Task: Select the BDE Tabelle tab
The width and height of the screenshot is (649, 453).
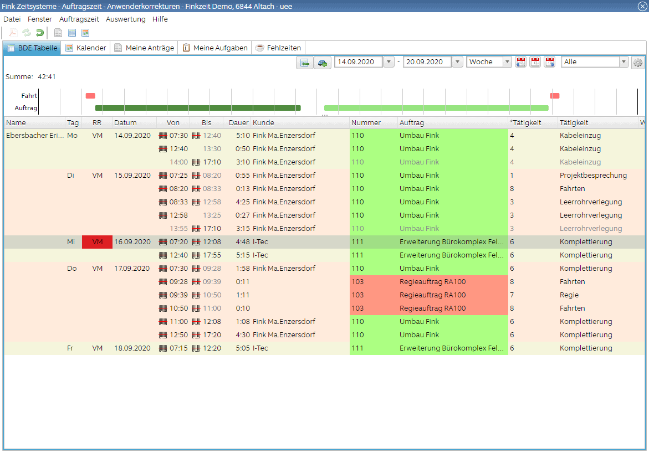Action: [32, 48]
